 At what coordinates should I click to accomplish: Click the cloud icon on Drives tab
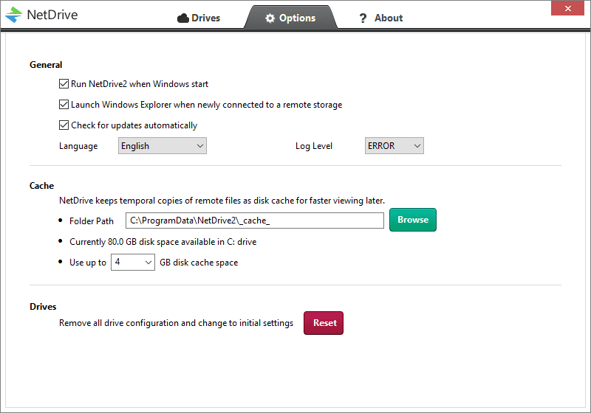[183, 18]
